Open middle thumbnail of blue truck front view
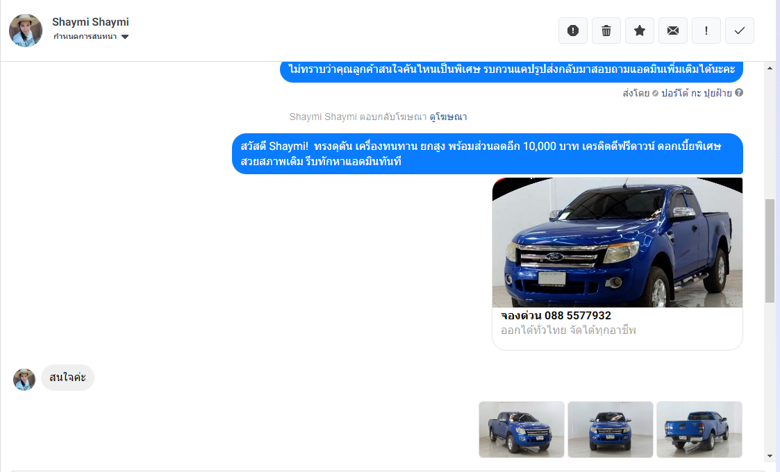 [x=611, y=430]
